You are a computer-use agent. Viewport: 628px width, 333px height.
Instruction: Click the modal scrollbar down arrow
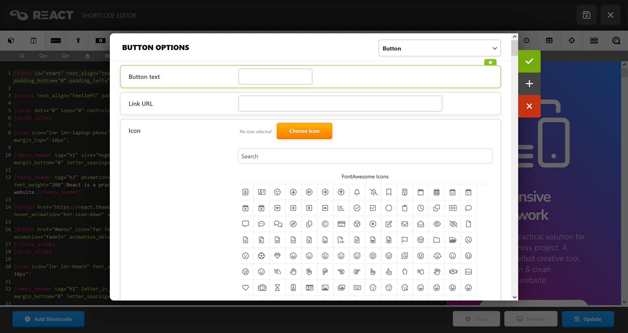point(515,297)
